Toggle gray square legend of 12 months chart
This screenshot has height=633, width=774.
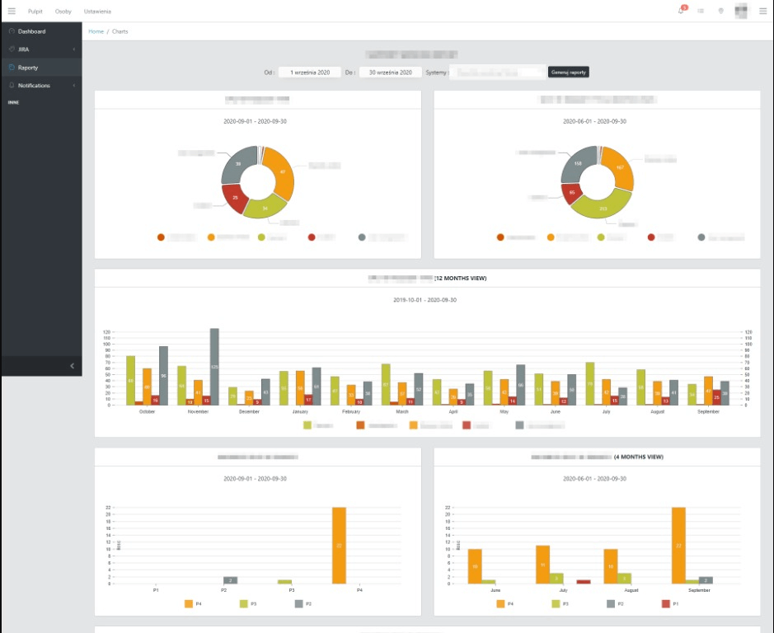point(519,425)
